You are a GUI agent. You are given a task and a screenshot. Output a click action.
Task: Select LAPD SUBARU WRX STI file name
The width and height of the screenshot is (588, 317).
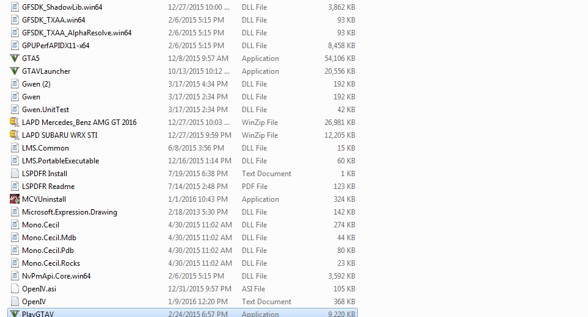coord(60,135)
